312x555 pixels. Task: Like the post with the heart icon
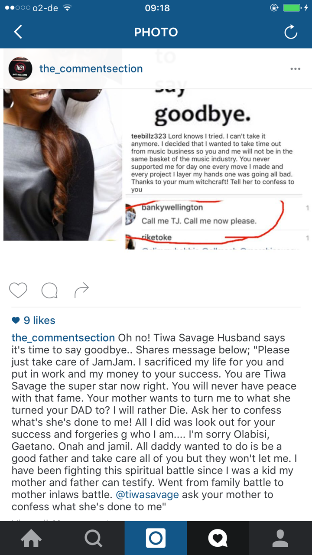18,291
